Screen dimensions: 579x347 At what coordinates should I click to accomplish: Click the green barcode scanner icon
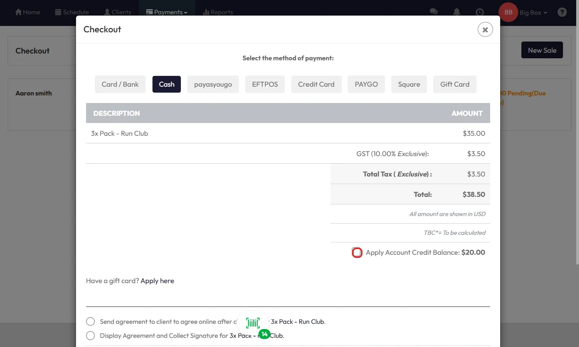coord(253,323)
